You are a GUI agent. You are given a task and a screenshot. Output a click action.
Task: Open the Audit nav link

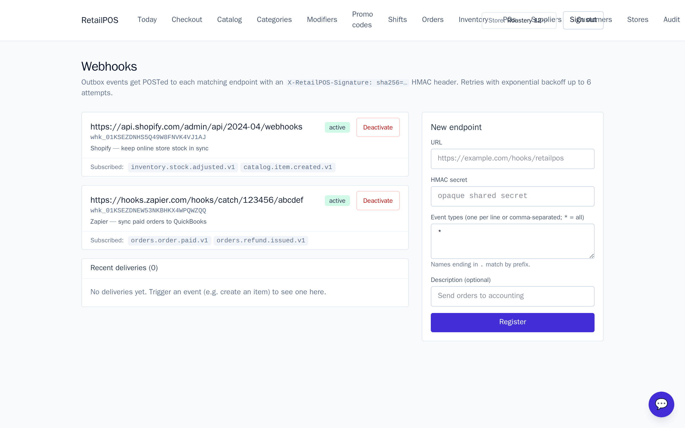[x=671, y=20]
